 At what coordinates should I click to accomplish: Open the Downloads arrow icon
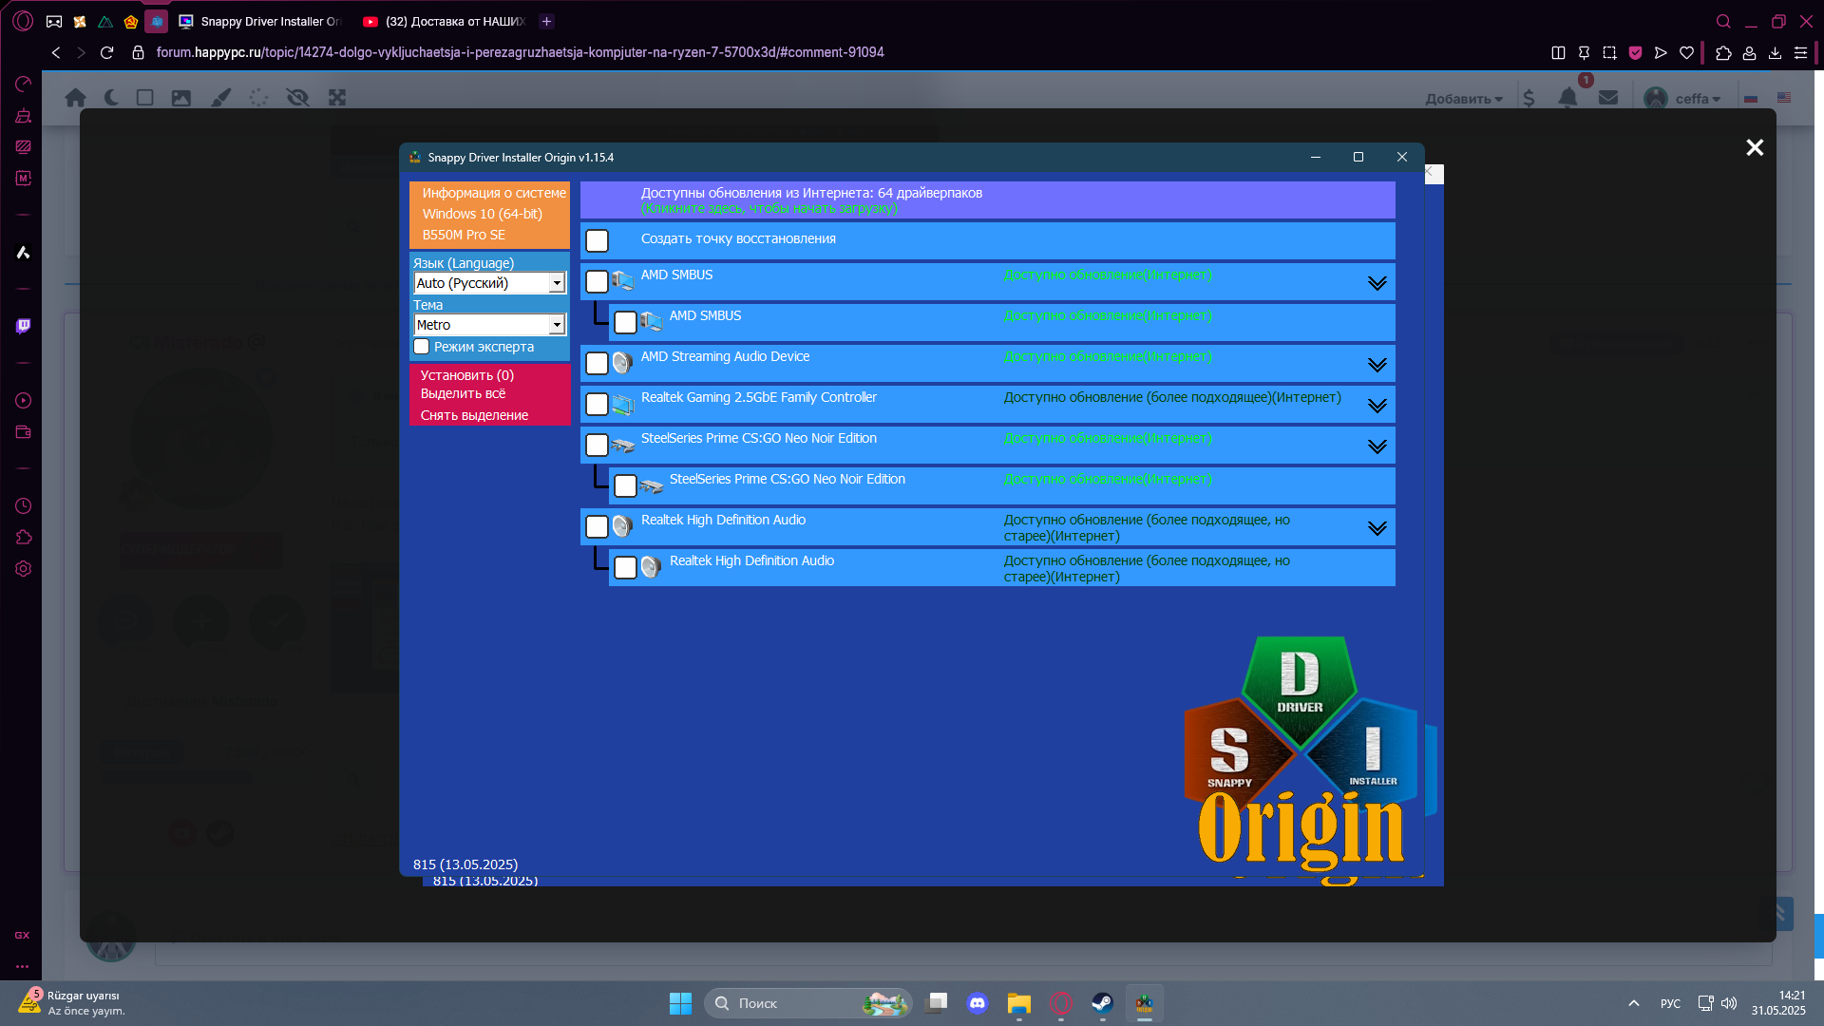pyautogui.click(x=1775, y=52)
